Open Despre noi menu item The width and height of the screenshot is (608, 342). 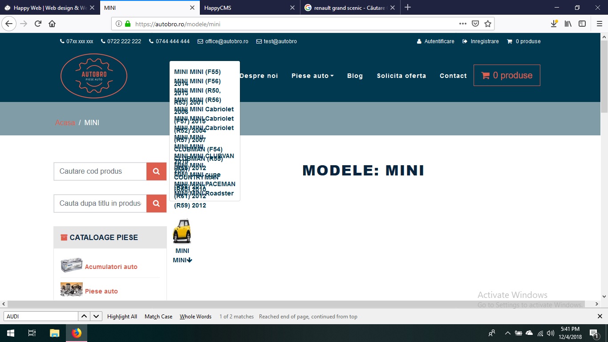coord(259,76)
